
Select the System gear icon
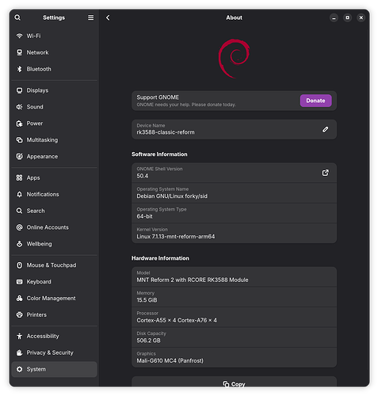(x=19, y=369)
